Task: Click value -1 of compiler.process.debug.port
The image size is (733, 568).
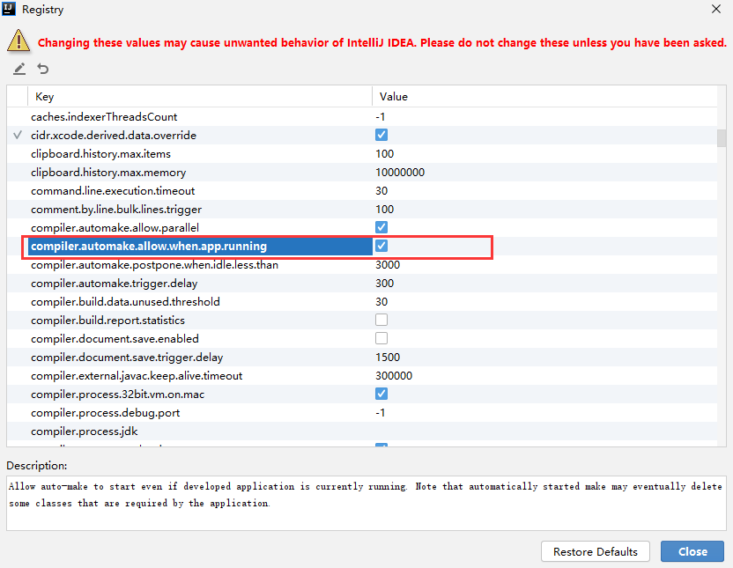Action: 380,413
